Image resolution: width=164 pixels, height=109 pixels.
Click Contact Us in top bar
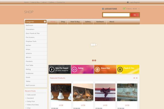tap(61, 2)
